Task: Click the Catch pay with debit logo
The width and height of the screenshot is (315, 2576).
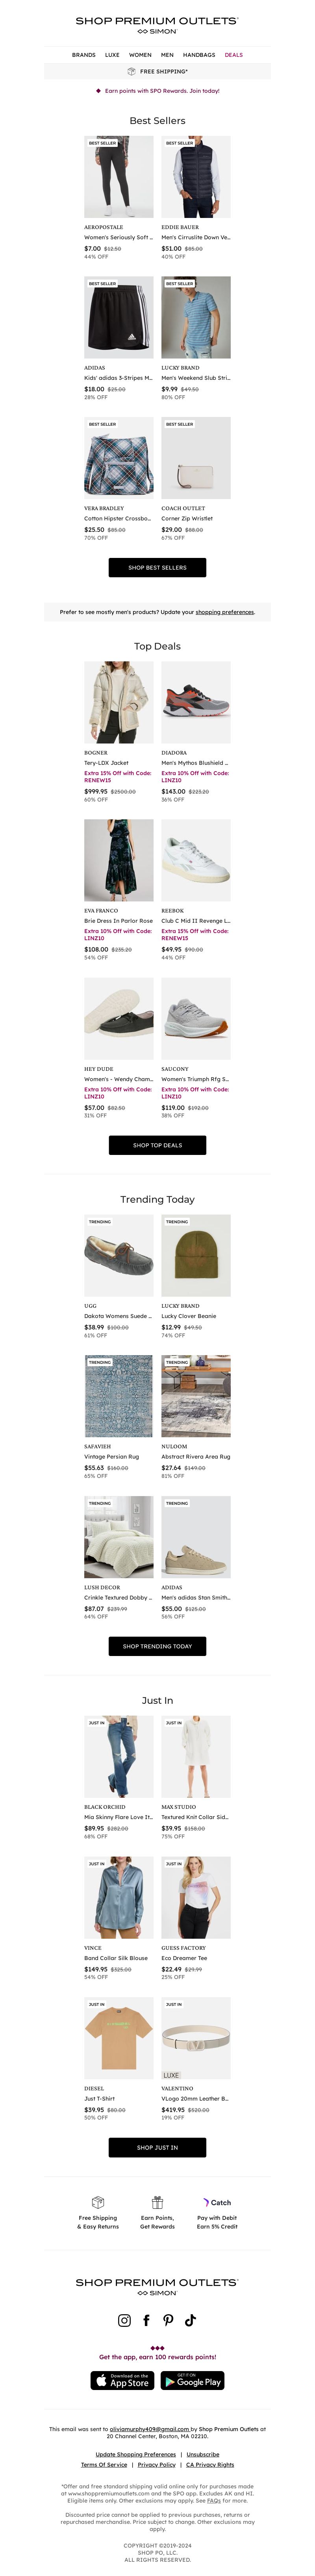Action: (217, 2202)
